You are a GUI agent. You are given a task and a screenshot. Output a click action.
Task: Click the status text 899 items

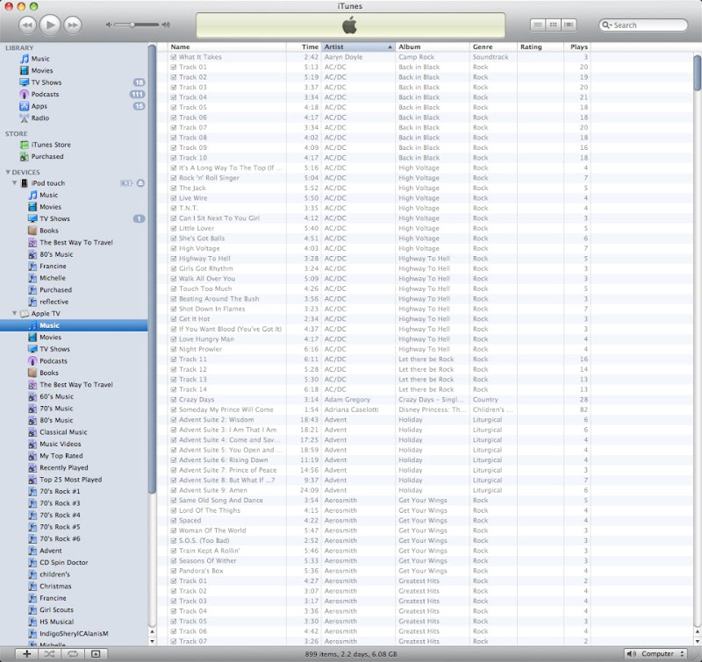coord(350,654)
